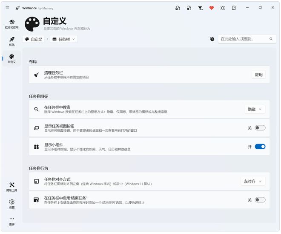Enable 在任务栏中启用'结束任务' toggle
Image resolution: width=281 pixels, height=234 pixels.
click(260, 200)
